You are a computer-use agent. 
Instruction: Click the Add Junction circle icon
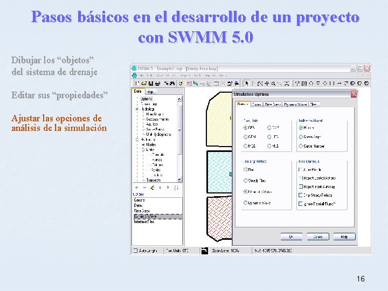(x=311, y=84)
